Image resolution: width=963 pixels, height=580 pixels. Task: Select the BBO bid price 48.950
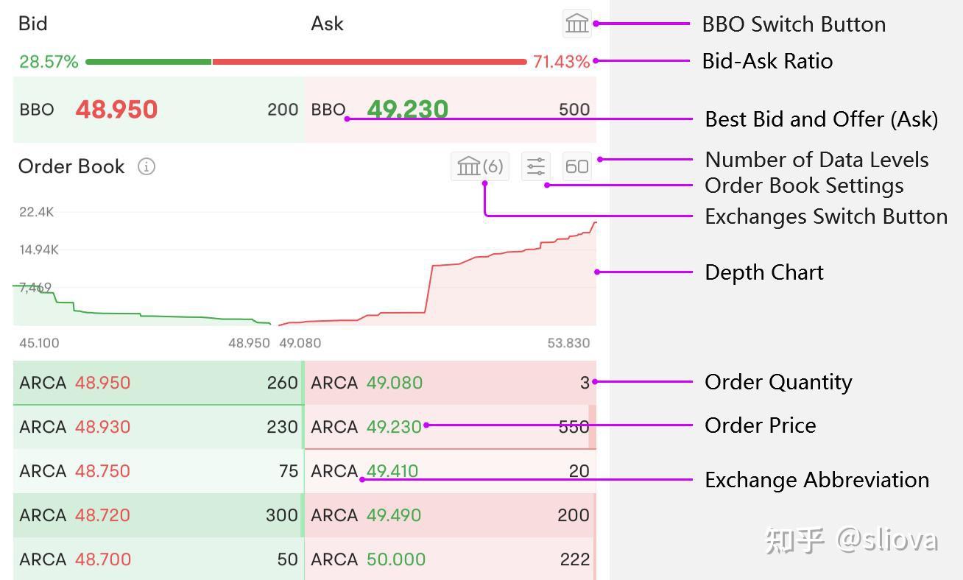[116, 110]
